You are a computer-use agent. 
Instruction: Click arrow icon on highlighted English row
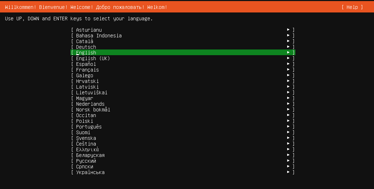(x=288, y=53)
